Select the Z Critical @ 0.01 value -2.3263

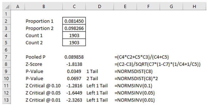74,100
